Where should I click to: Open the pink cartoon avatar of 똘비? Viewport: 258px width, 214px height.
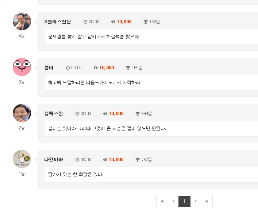22,67
